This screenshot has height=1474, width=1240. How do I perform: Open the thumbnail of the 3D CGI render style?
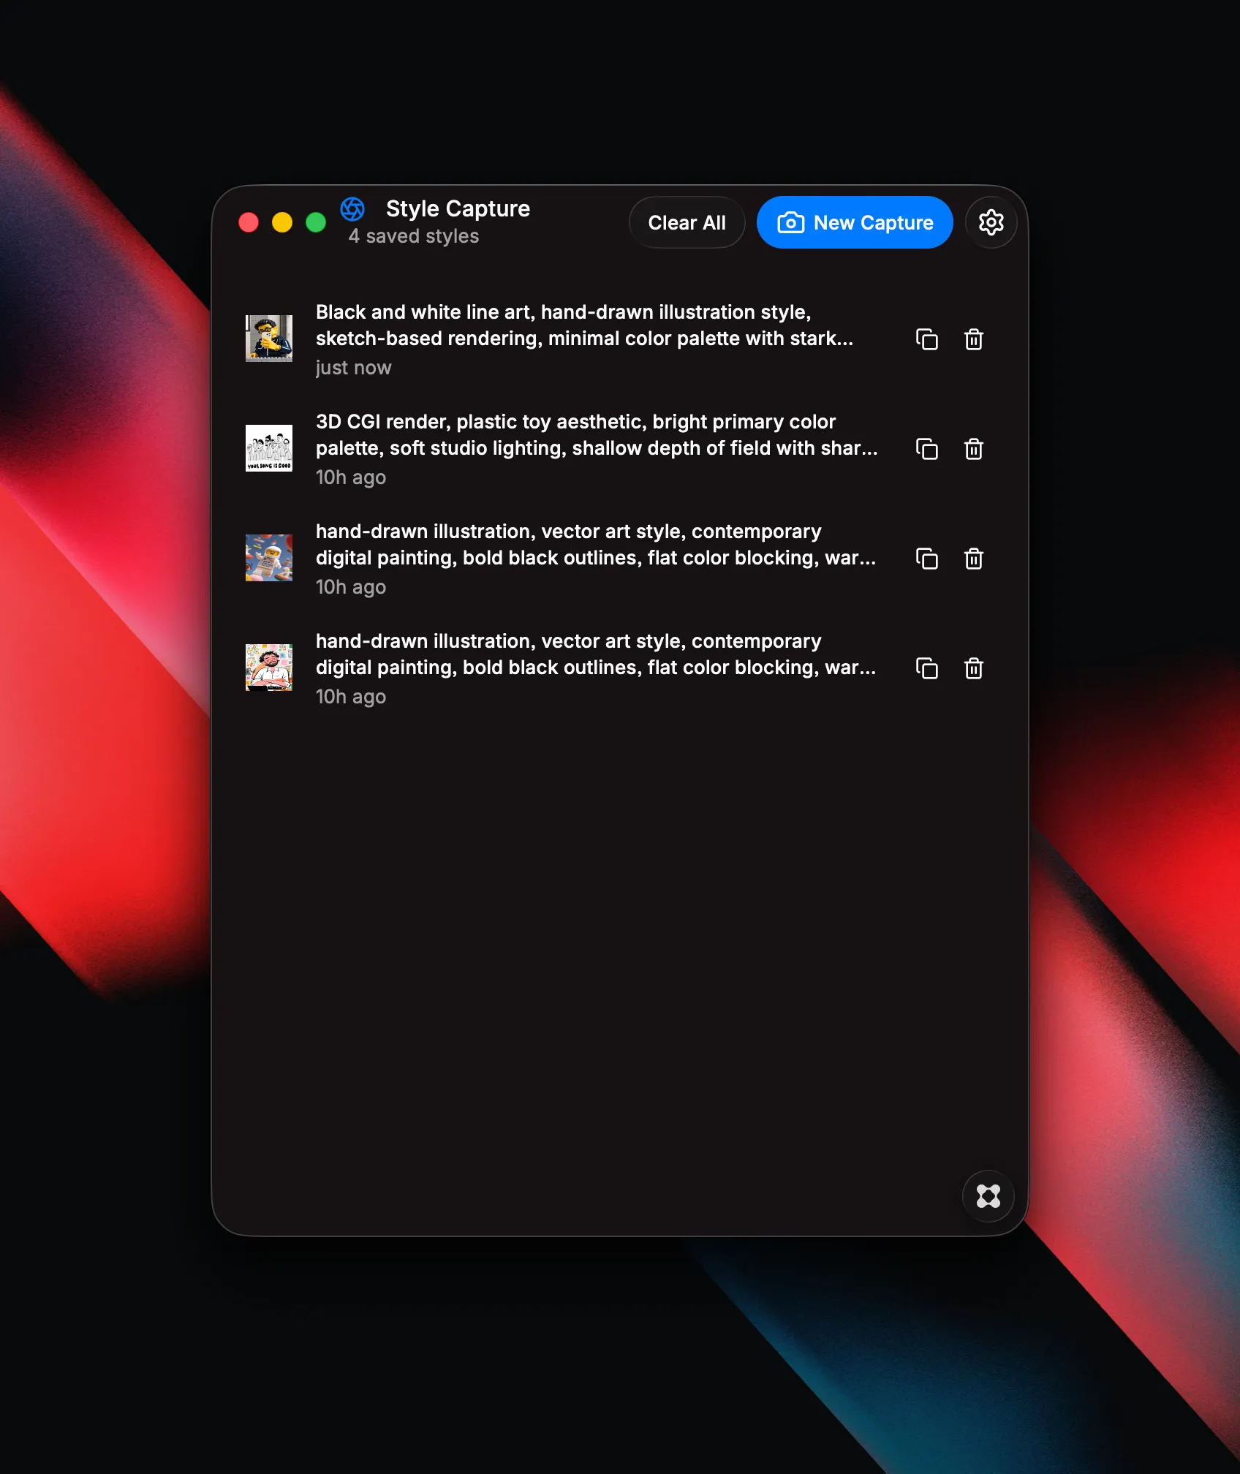269,448
